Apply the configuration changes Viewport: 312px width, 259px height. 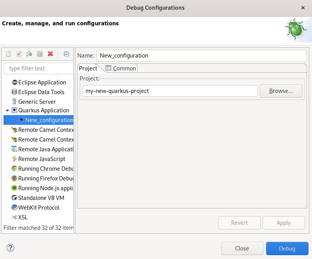pyautogui.click(x=284, y=222)
